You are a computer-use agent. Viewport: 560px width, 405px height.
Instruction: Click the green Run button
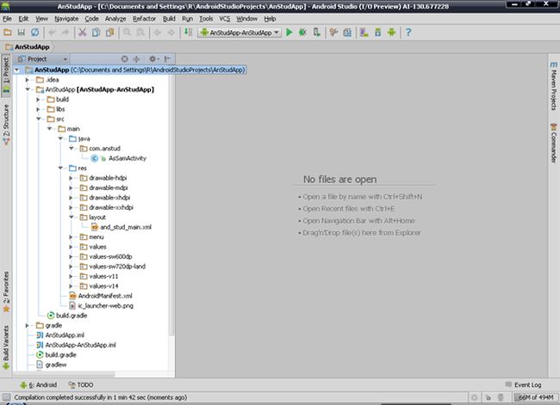[289, 33]
